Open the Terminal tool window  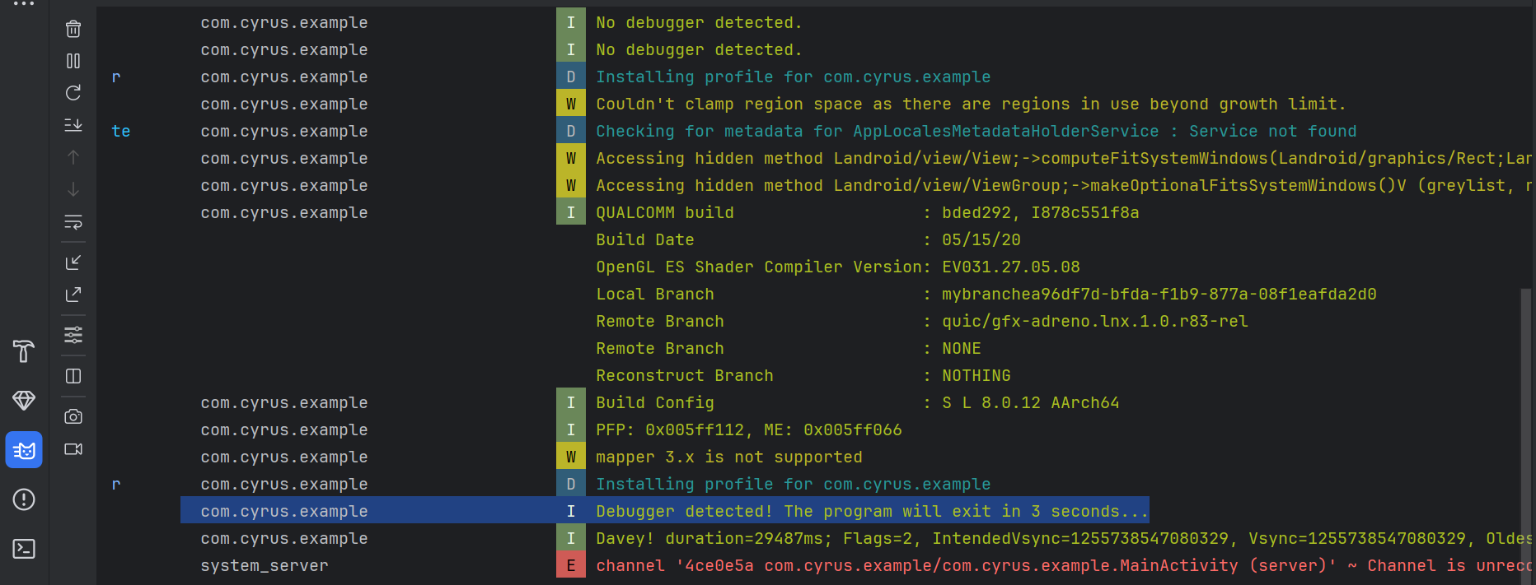[x=24, y=549]
